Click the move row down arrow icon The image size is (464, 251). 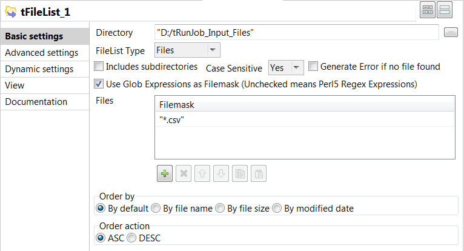pyautogui.click(x=221, y=174)
